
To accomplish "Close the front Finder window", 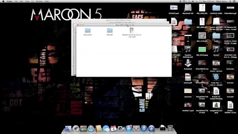I will point(78,25).
